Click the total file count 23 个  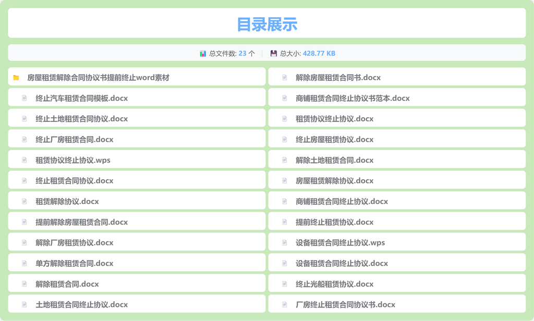[x=247, y=54]
